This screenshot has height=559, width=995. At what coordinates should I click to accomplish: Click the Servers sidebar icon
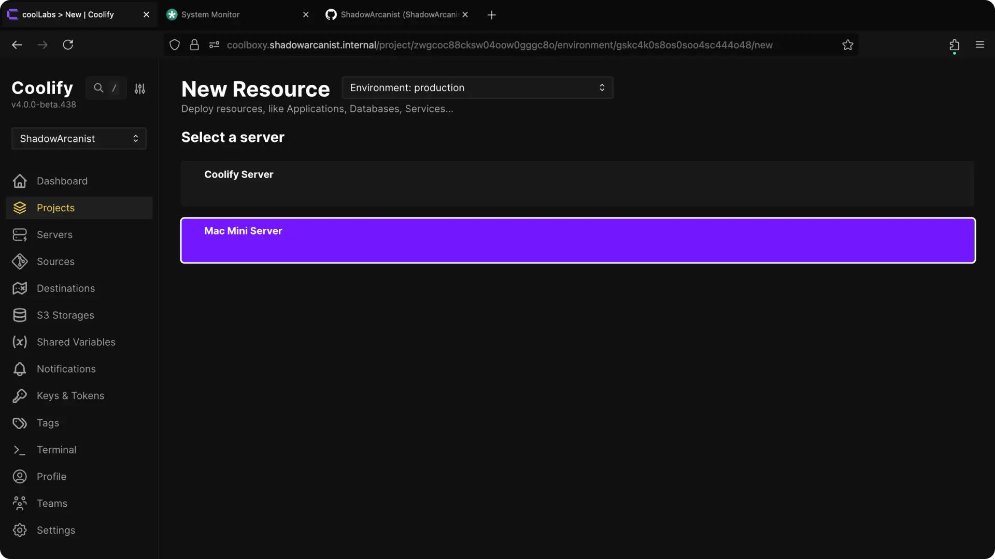pyautogui.click(x=20, y=235)
